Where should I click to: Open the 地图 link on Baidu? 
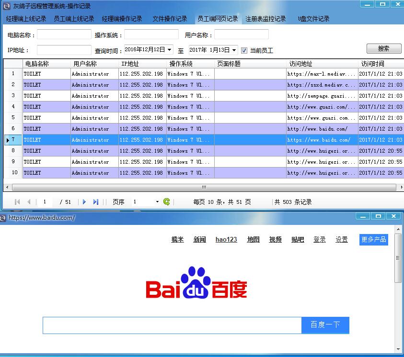tap(253, 240)
